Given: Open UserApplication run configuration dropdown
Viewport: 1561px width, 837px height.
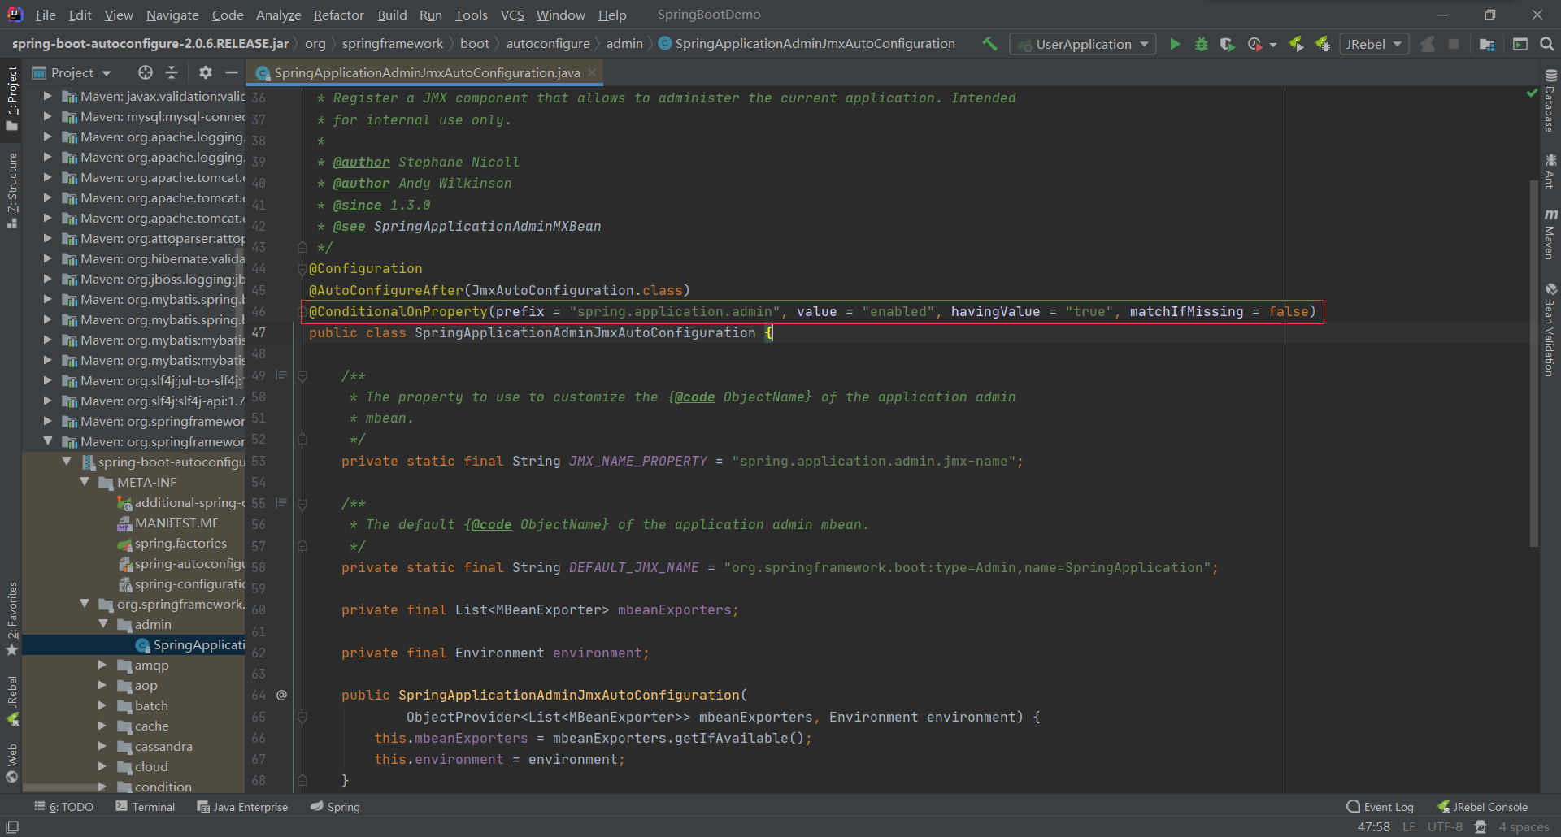Looking at the screenshot, I should (x=1084, y=44).
